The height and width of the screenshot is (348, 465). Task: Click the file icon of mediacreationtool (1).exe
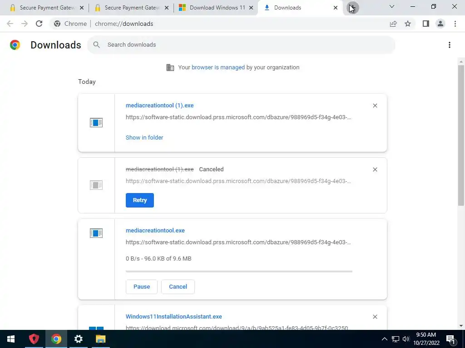coord(96,122)
